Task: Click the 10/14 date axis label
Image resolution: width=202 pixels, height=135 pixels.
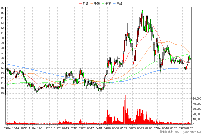Action: [15, 128]
